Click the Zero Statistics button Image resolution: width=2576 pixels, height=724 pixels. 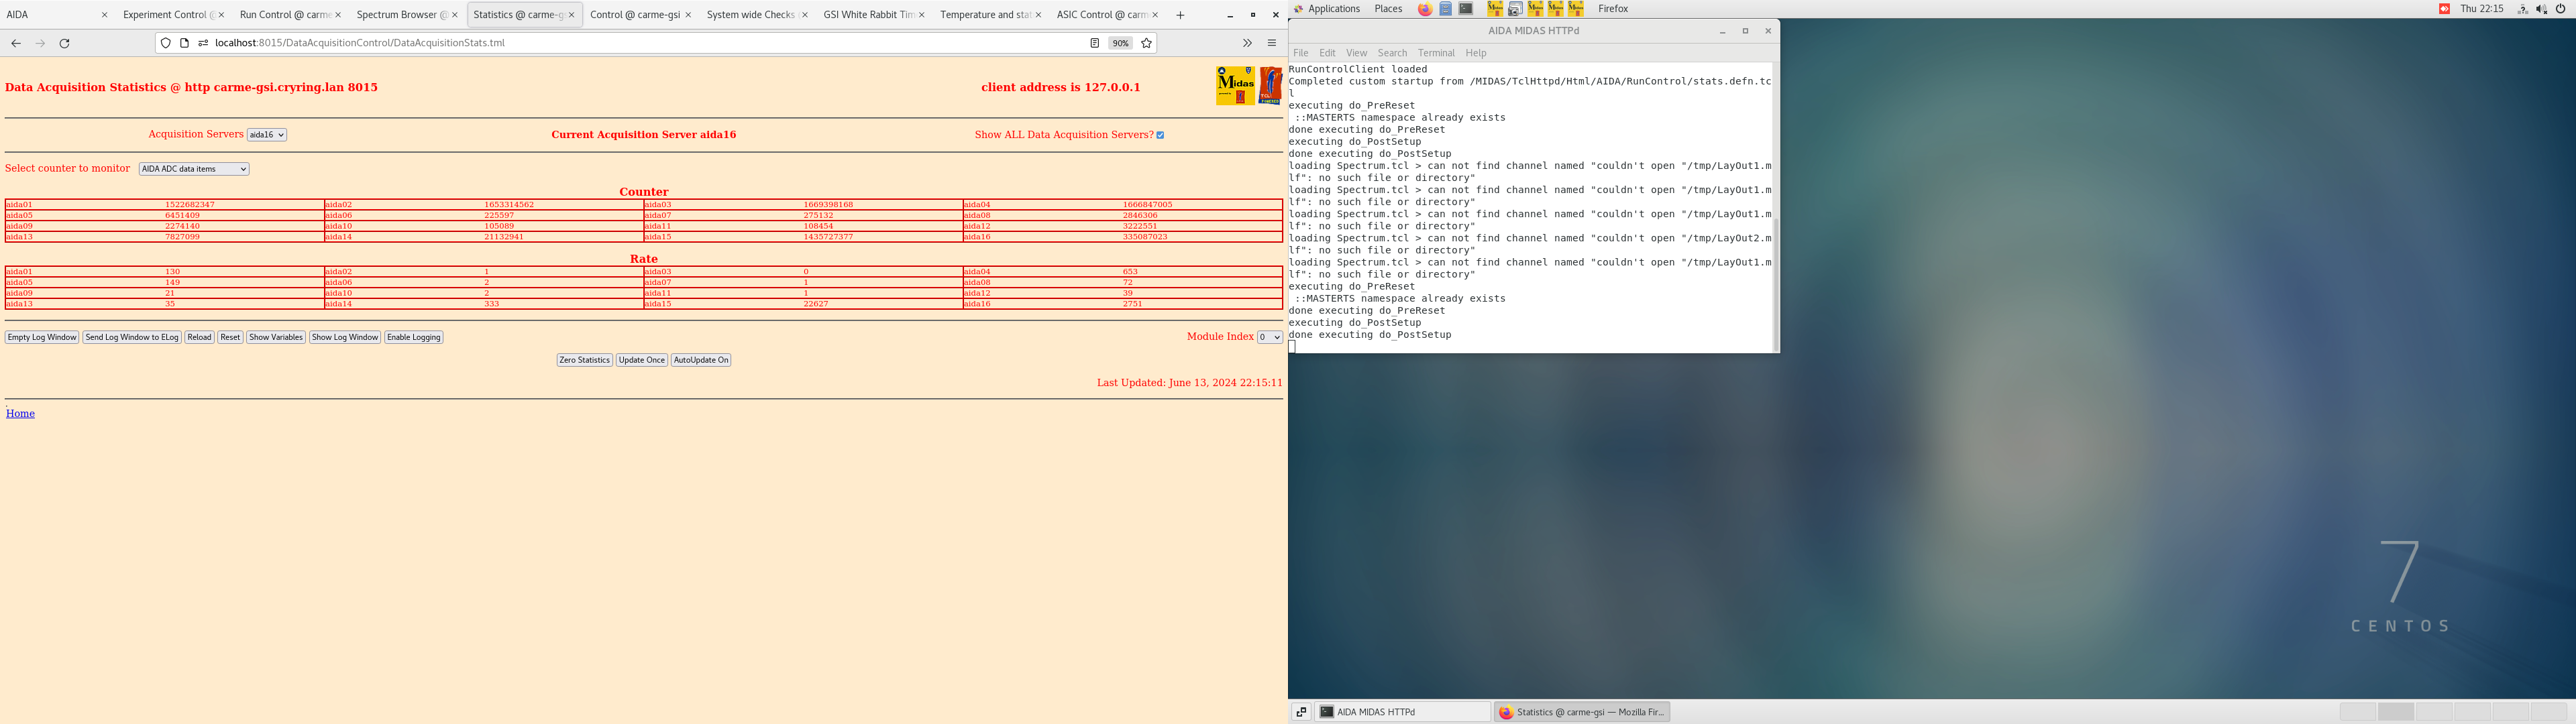click(584, 360)
